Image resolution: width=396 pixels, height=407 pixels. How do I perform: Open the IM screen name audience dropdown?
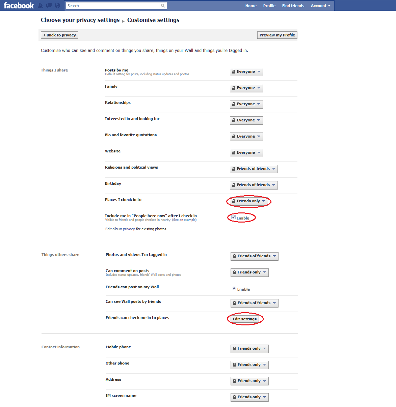[x=249, y=397]
